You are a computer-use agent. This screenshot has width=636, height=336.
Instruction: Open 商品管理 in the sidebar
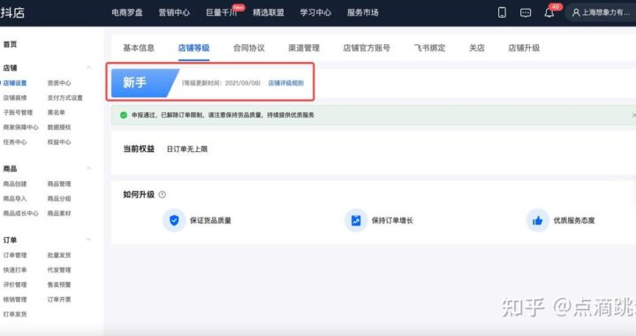pos(59,184)
